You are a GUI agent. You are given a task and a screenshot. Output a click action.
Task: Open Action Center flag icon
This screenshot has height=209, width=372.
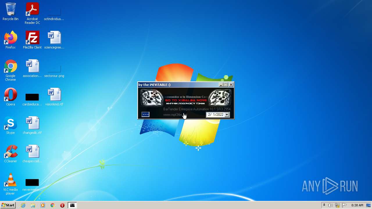point(344,205)
